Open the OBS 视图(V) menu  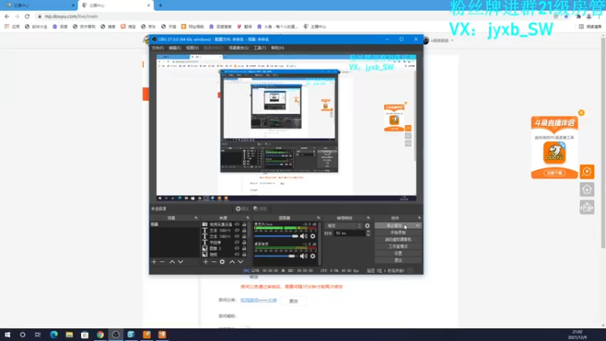[x=192, y=48]
